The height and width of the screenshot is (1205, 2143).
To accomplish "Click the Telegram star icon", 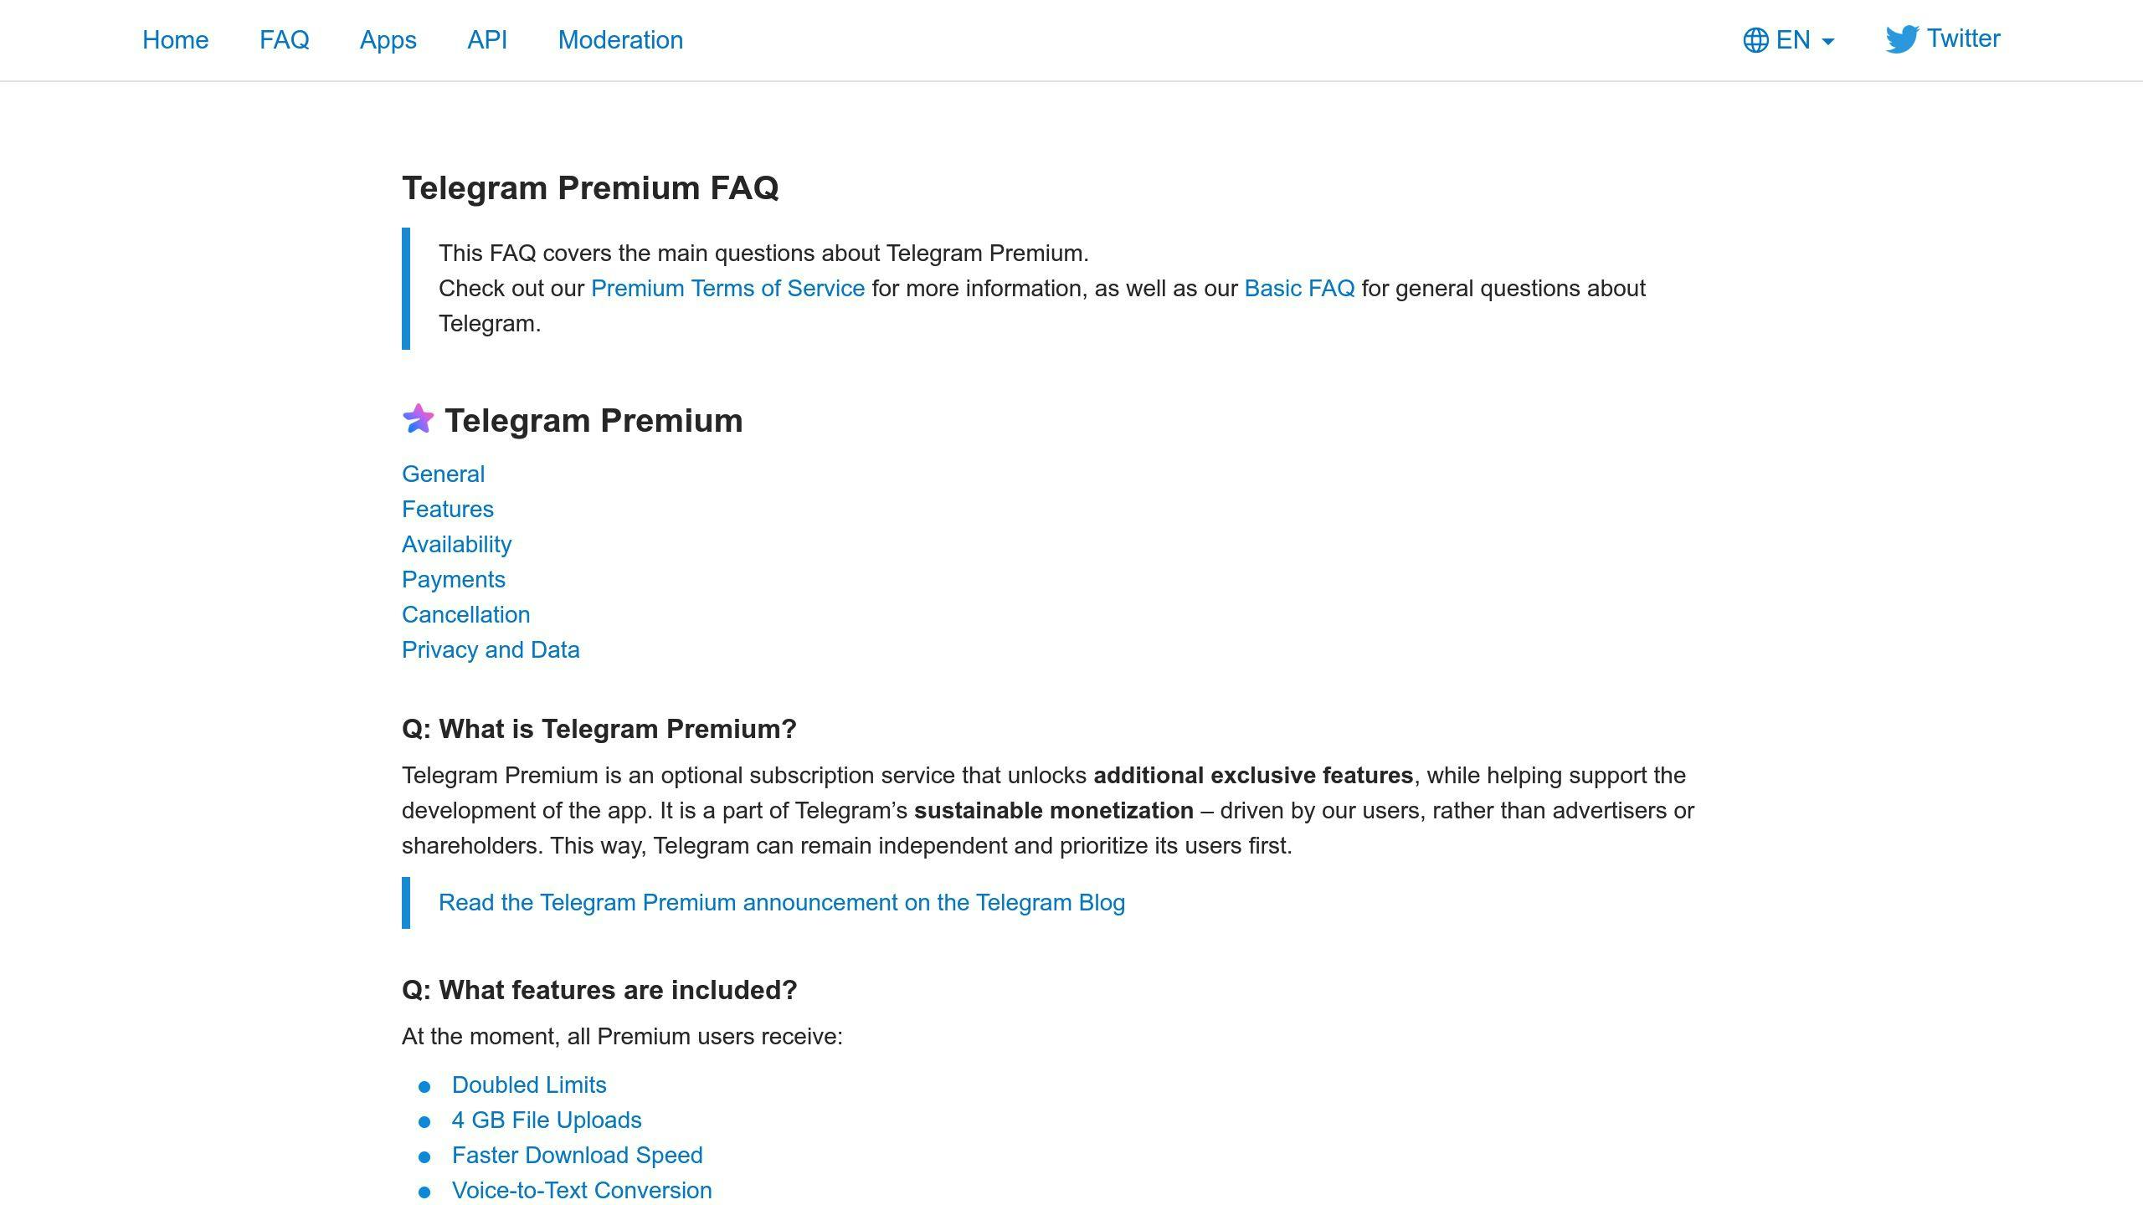I will pyautogui.click(x=418, y=418).
